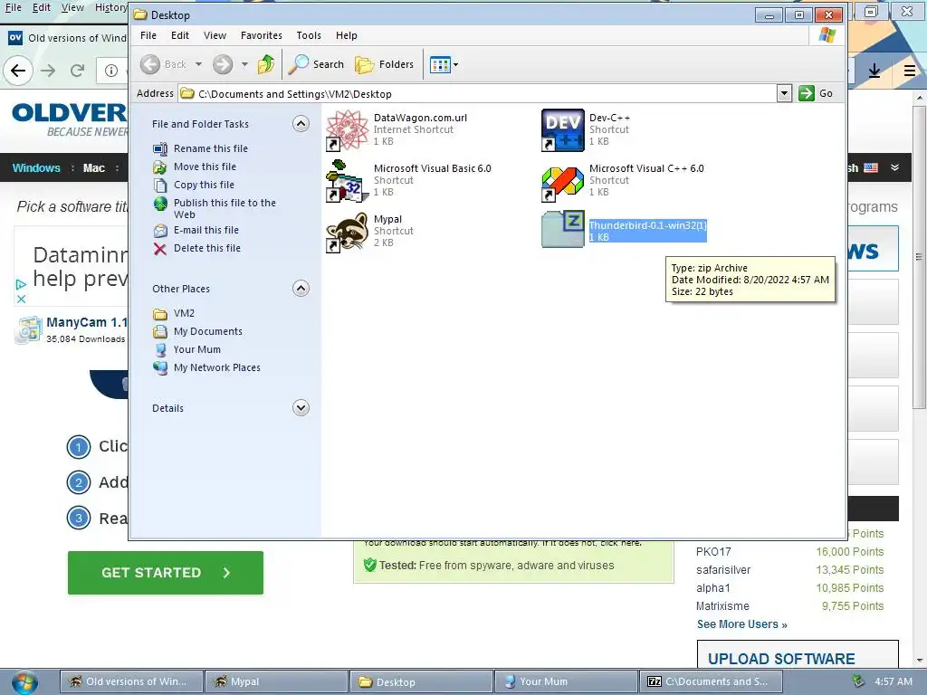Image resolution: width=927 pixels, height=695 pixels.
Task: Click Delete this file task
Action: click(x=207, y=248)
